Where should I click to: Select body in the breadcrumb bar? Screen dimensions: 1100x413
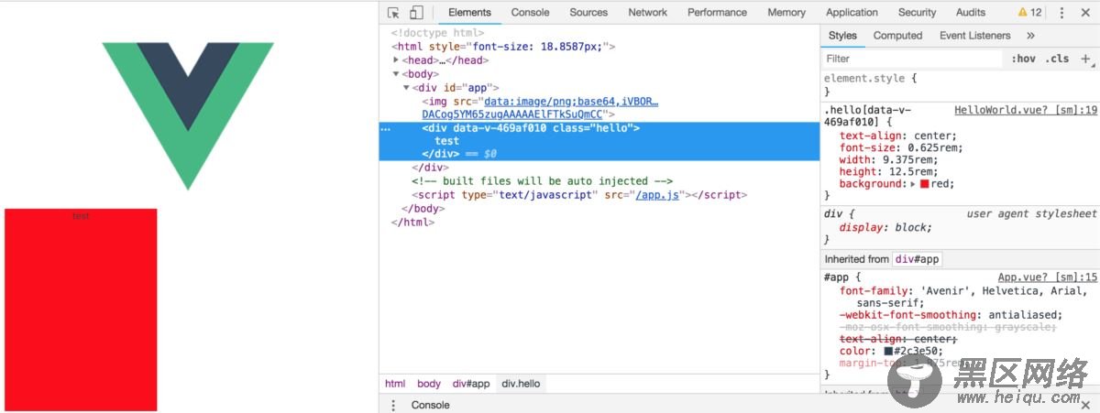(x=429, y=384)
